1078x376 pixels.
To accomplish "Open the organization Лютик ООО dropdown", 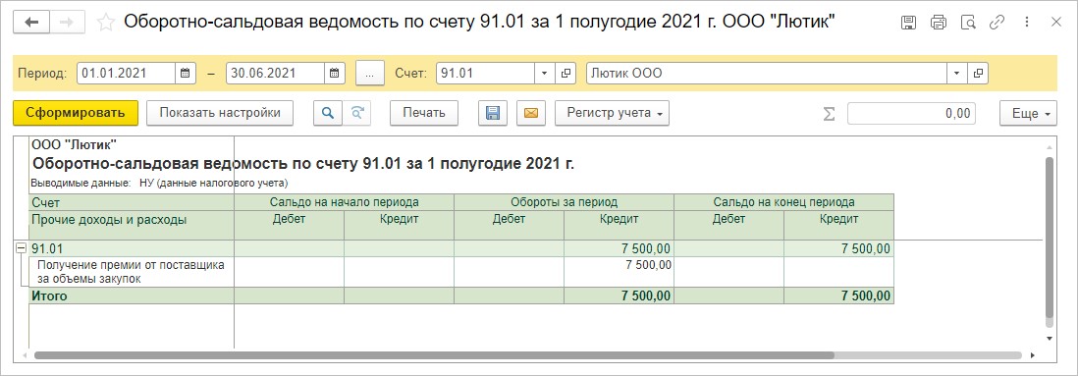I will click(957, 73).
